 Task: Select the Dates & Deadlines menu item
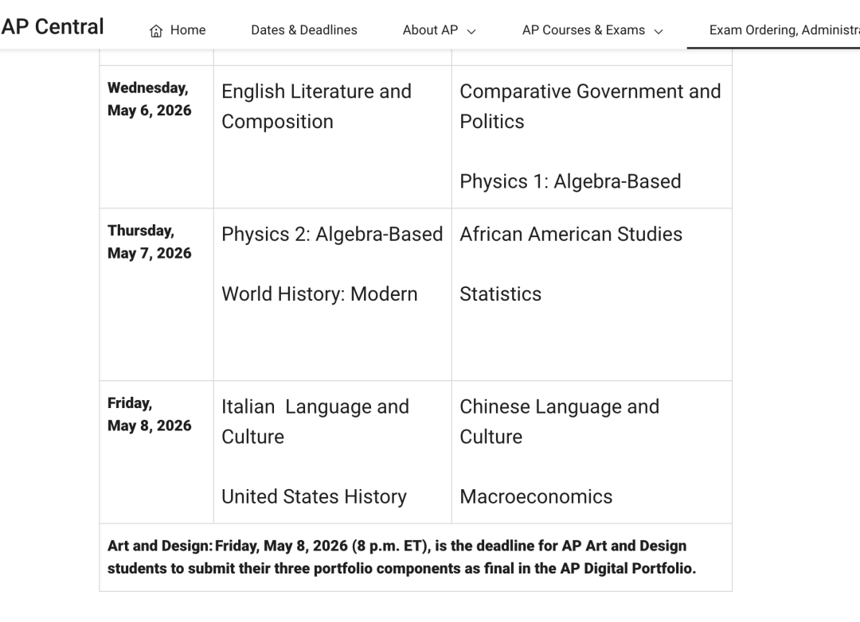point(304,30)
